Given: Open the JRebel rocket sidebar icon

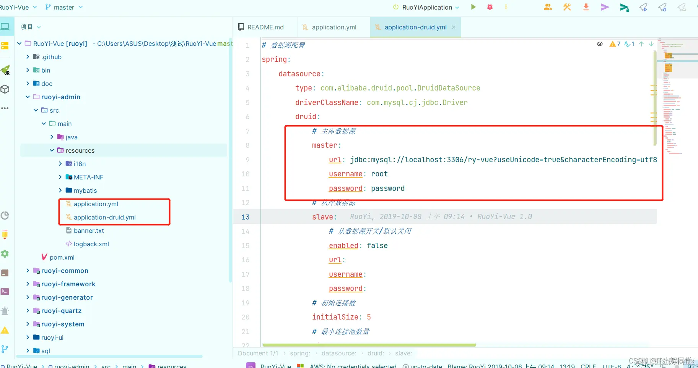Looking at the screenshot, I should click(5, 70).
